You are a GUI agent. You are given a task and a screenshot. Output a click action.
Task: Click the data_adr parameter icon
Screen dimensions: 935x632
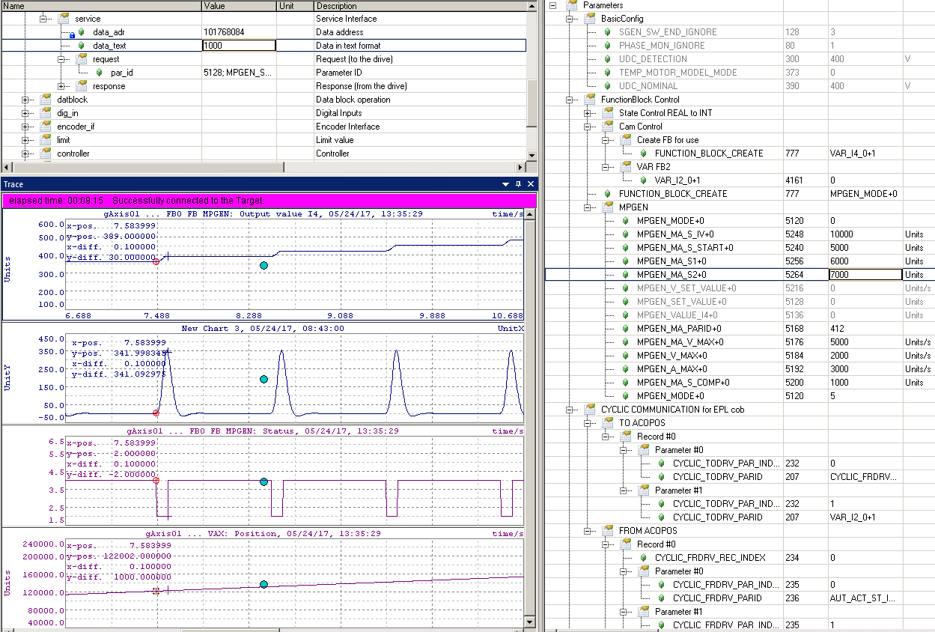pos(81,32)
